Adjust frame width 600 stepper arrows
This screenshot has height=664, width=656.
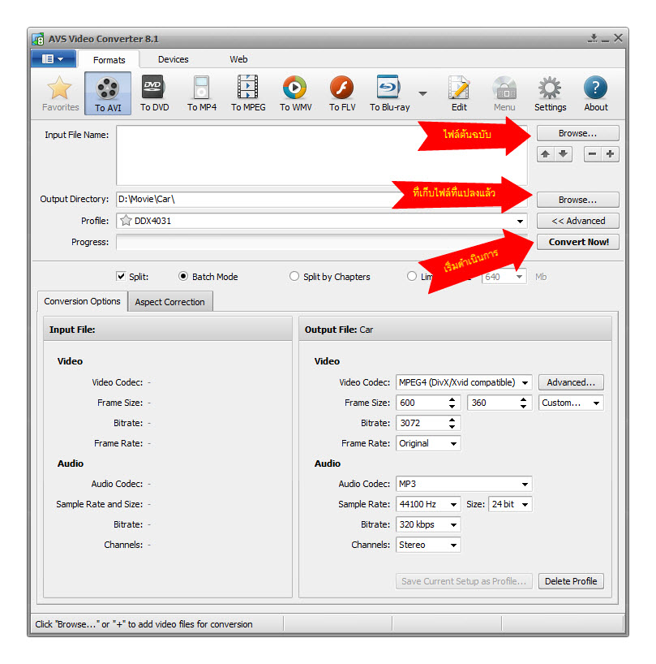(x=452, y=403)
